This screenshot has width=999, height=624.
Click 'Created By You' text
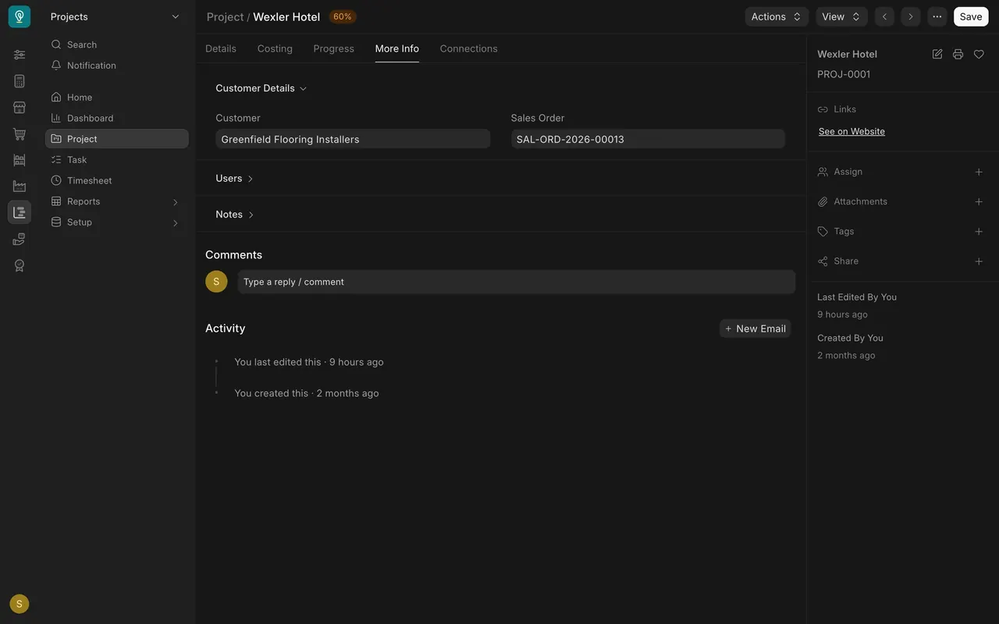click(x=850, y=338)
